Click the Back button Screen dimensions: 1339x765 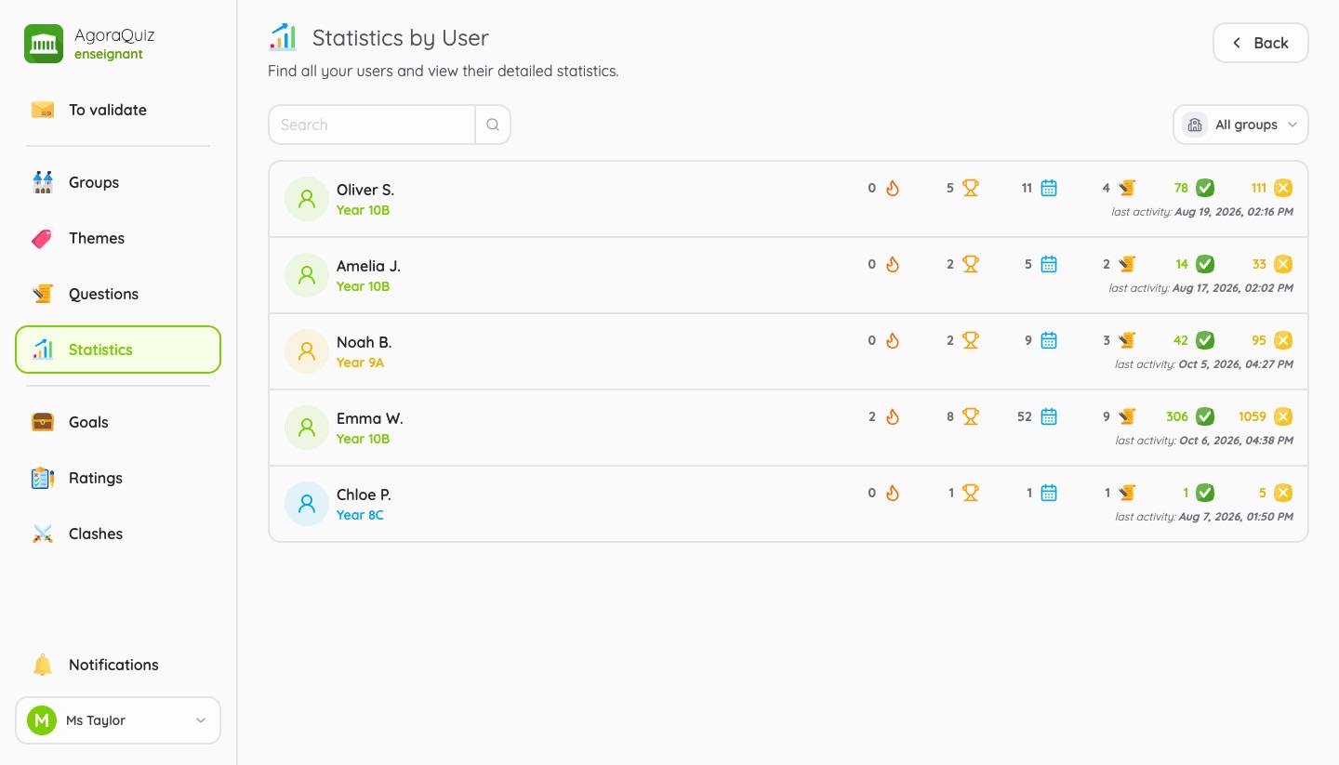point(1261,43)
